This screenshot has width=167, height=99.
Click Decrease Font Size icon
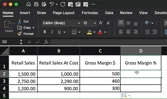point(109,23)
